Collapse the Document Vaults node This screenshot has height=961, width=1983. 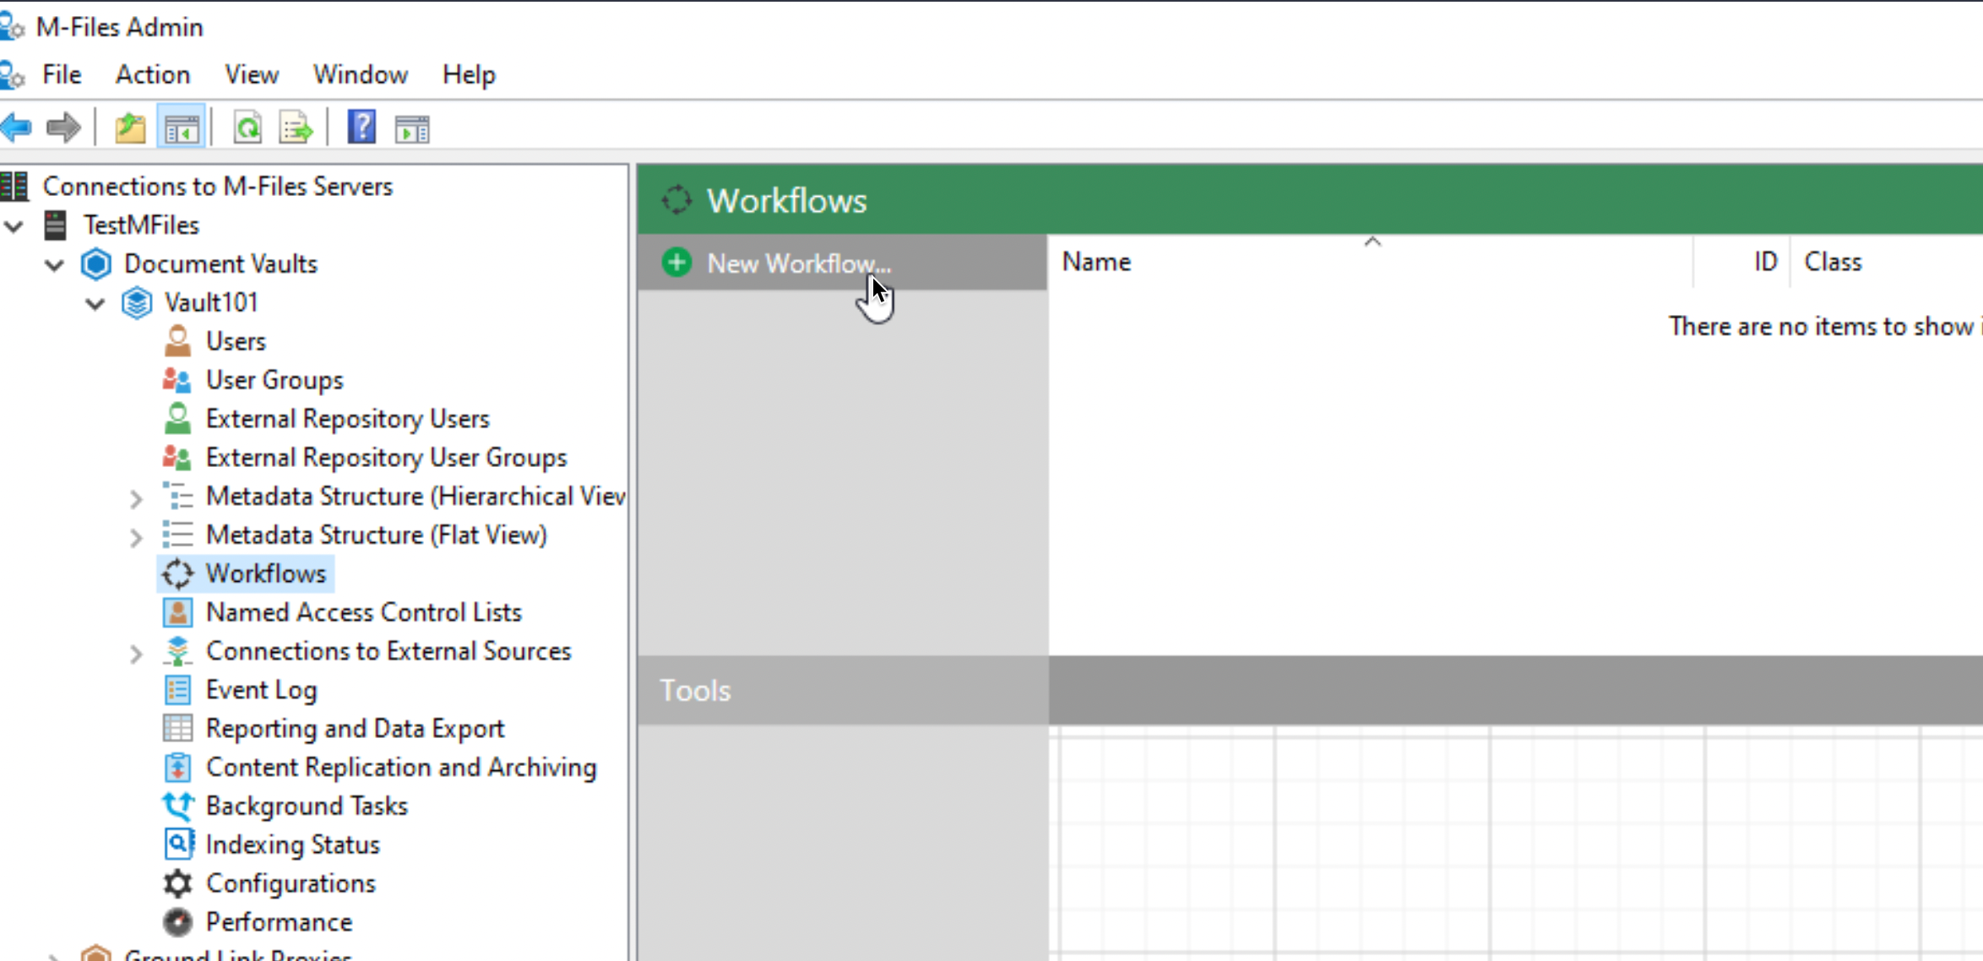click(55, 264)
